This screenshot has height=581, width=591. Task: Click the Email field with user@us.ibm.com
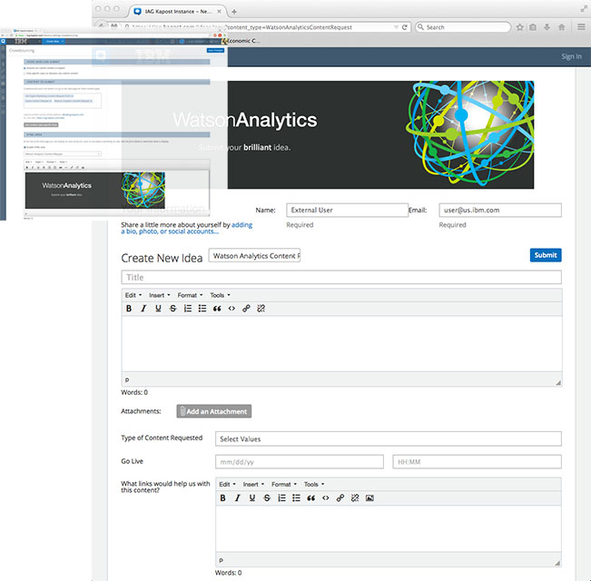pyautogui.click(x=500, y=211)
